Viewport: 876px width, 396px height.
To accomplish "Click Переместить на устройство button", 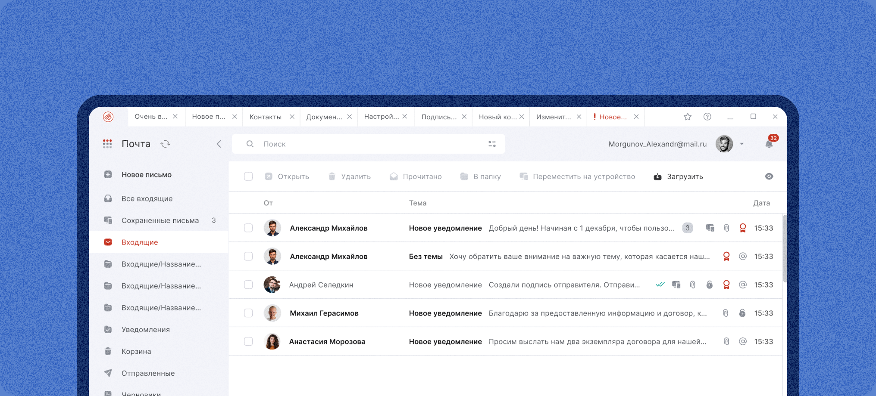I will (577, 176).
